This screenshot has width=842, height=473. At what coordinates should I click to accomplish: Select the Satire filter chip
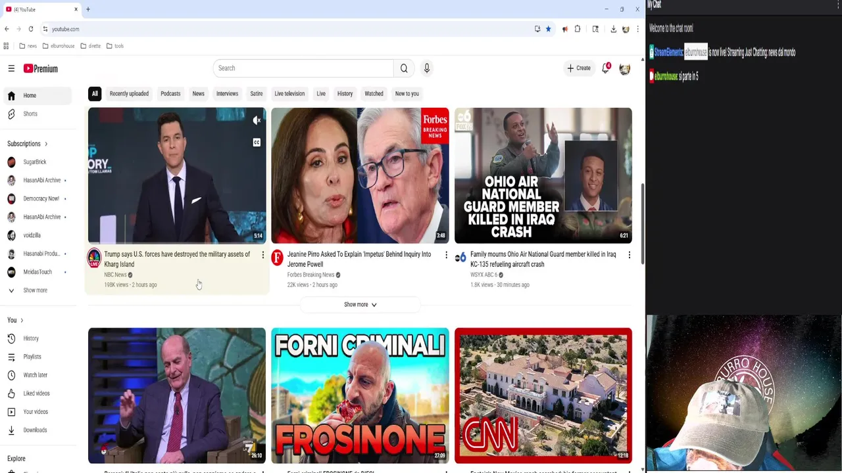pyautogui.click(x=257, y=93)
